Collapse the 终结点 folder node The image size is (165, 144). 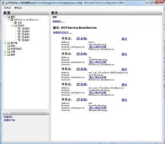pos(12,25)
